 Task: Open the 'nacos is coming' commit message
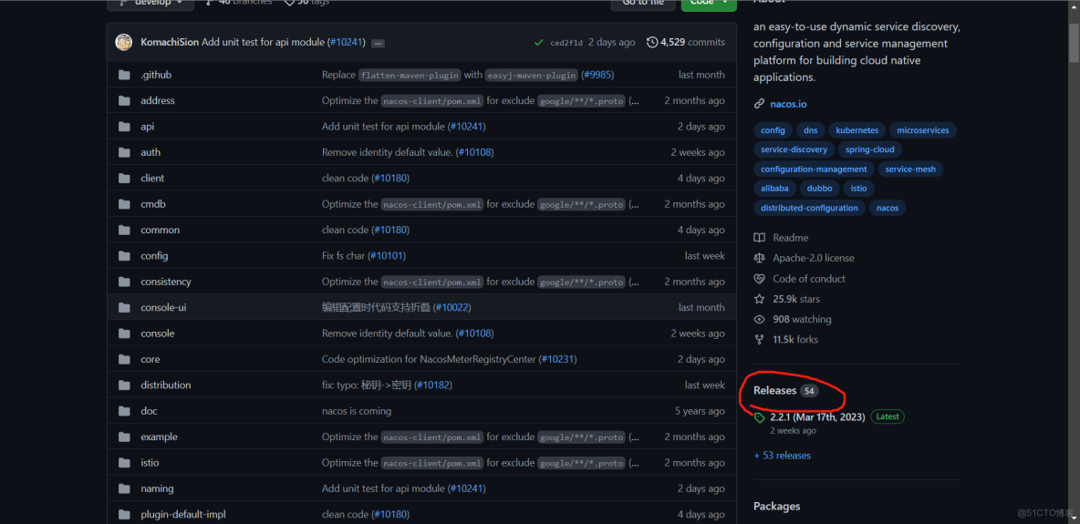tap(356, 411)
